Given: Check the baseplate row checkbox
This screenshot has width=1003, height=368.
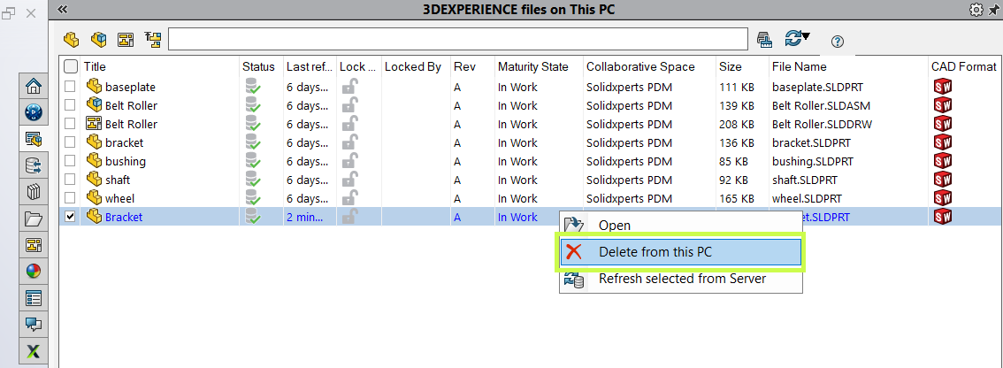Looking at the screenshot, I should coord(71,87).
